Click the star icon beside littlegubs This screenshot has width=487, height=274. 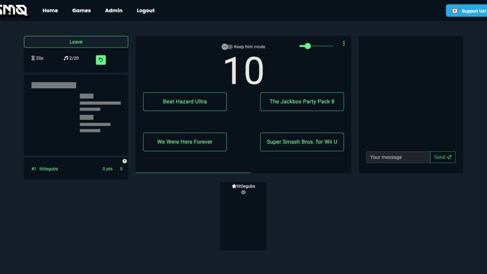tap(234, 186)
